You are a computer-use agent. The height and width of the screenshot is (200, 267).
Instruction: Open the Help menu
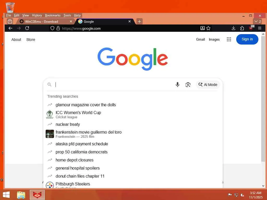click(77, 15)
